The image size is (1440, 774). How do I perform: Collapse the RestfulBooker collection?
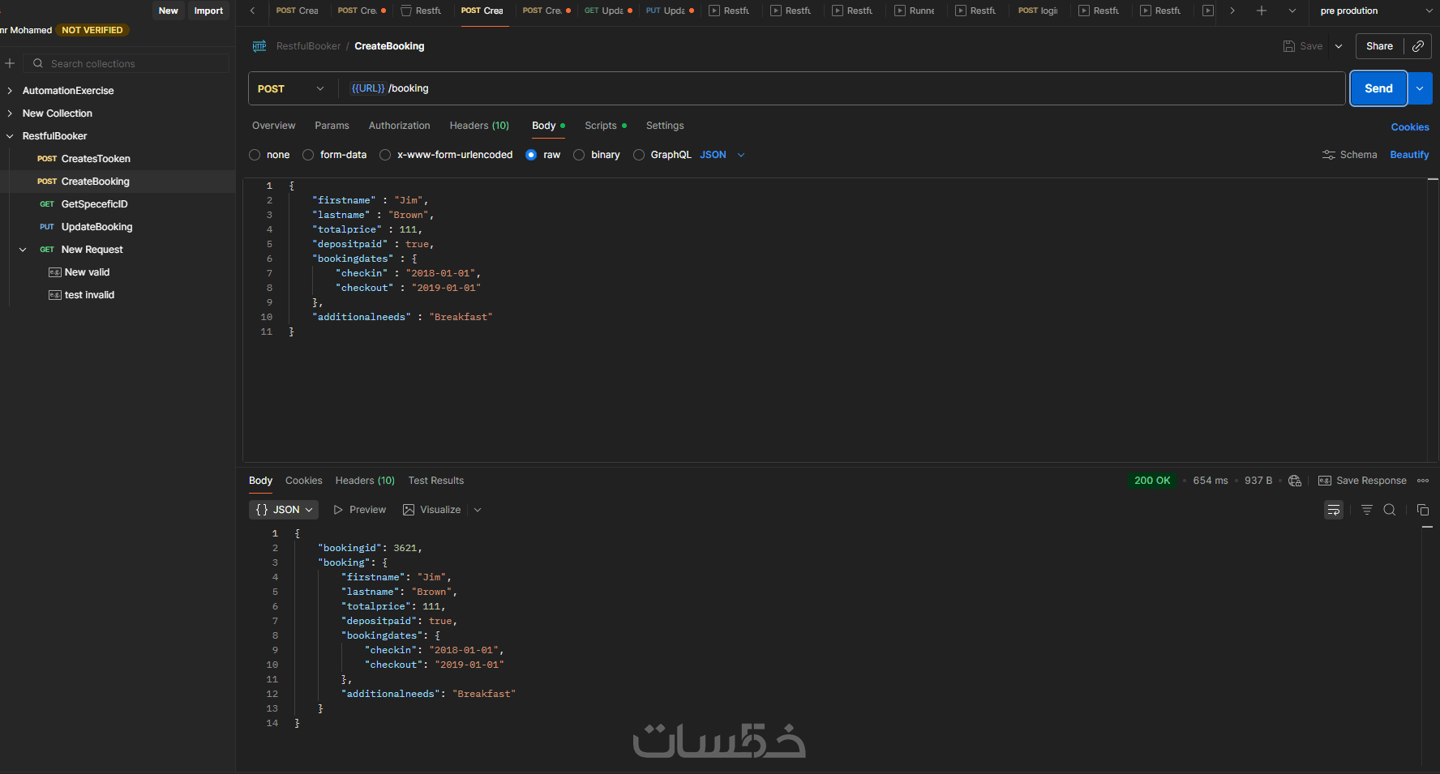[10, 136]
